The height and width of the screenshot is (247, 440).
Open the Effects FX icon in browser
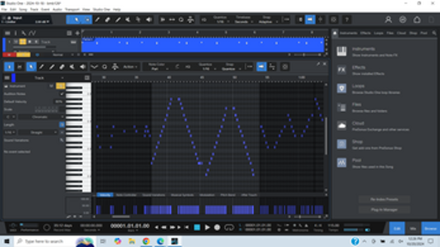[342, 70]
